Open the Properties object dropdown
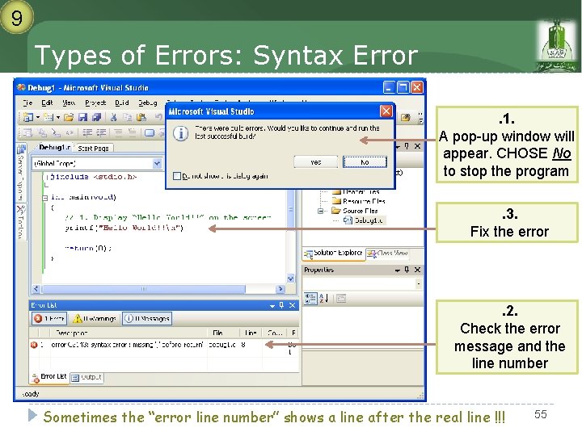582x436 pixels. 419,284
